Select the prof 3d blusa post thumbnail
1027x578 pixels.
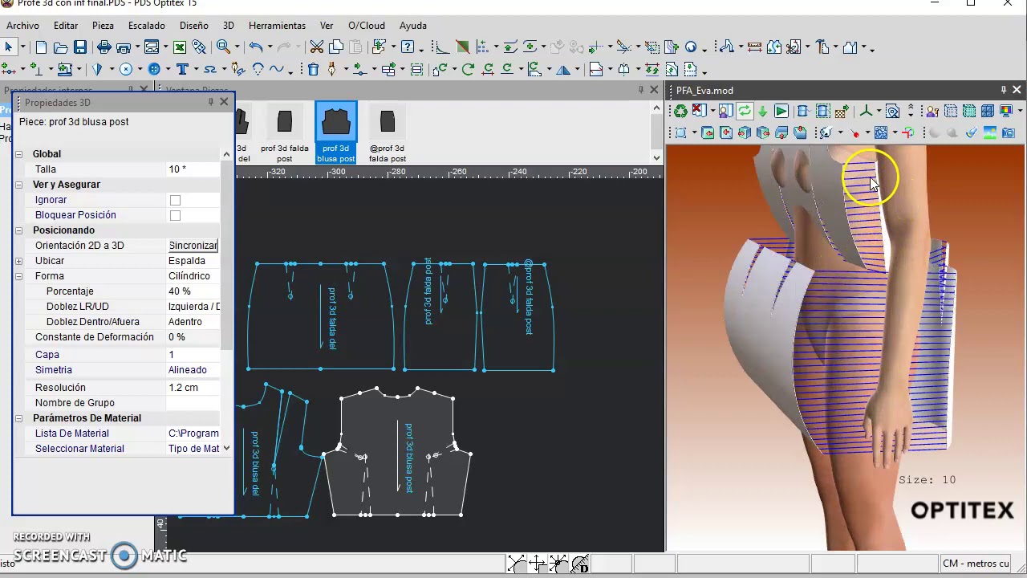336,133
